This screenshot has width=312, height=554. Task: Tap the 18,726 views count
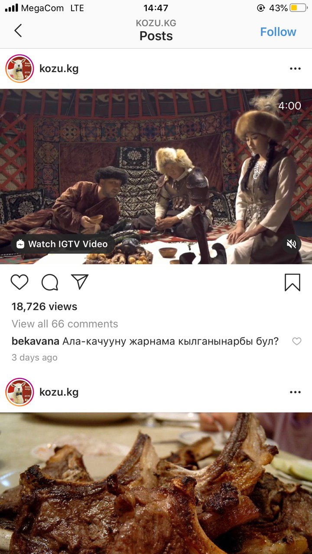click(45, 306)
